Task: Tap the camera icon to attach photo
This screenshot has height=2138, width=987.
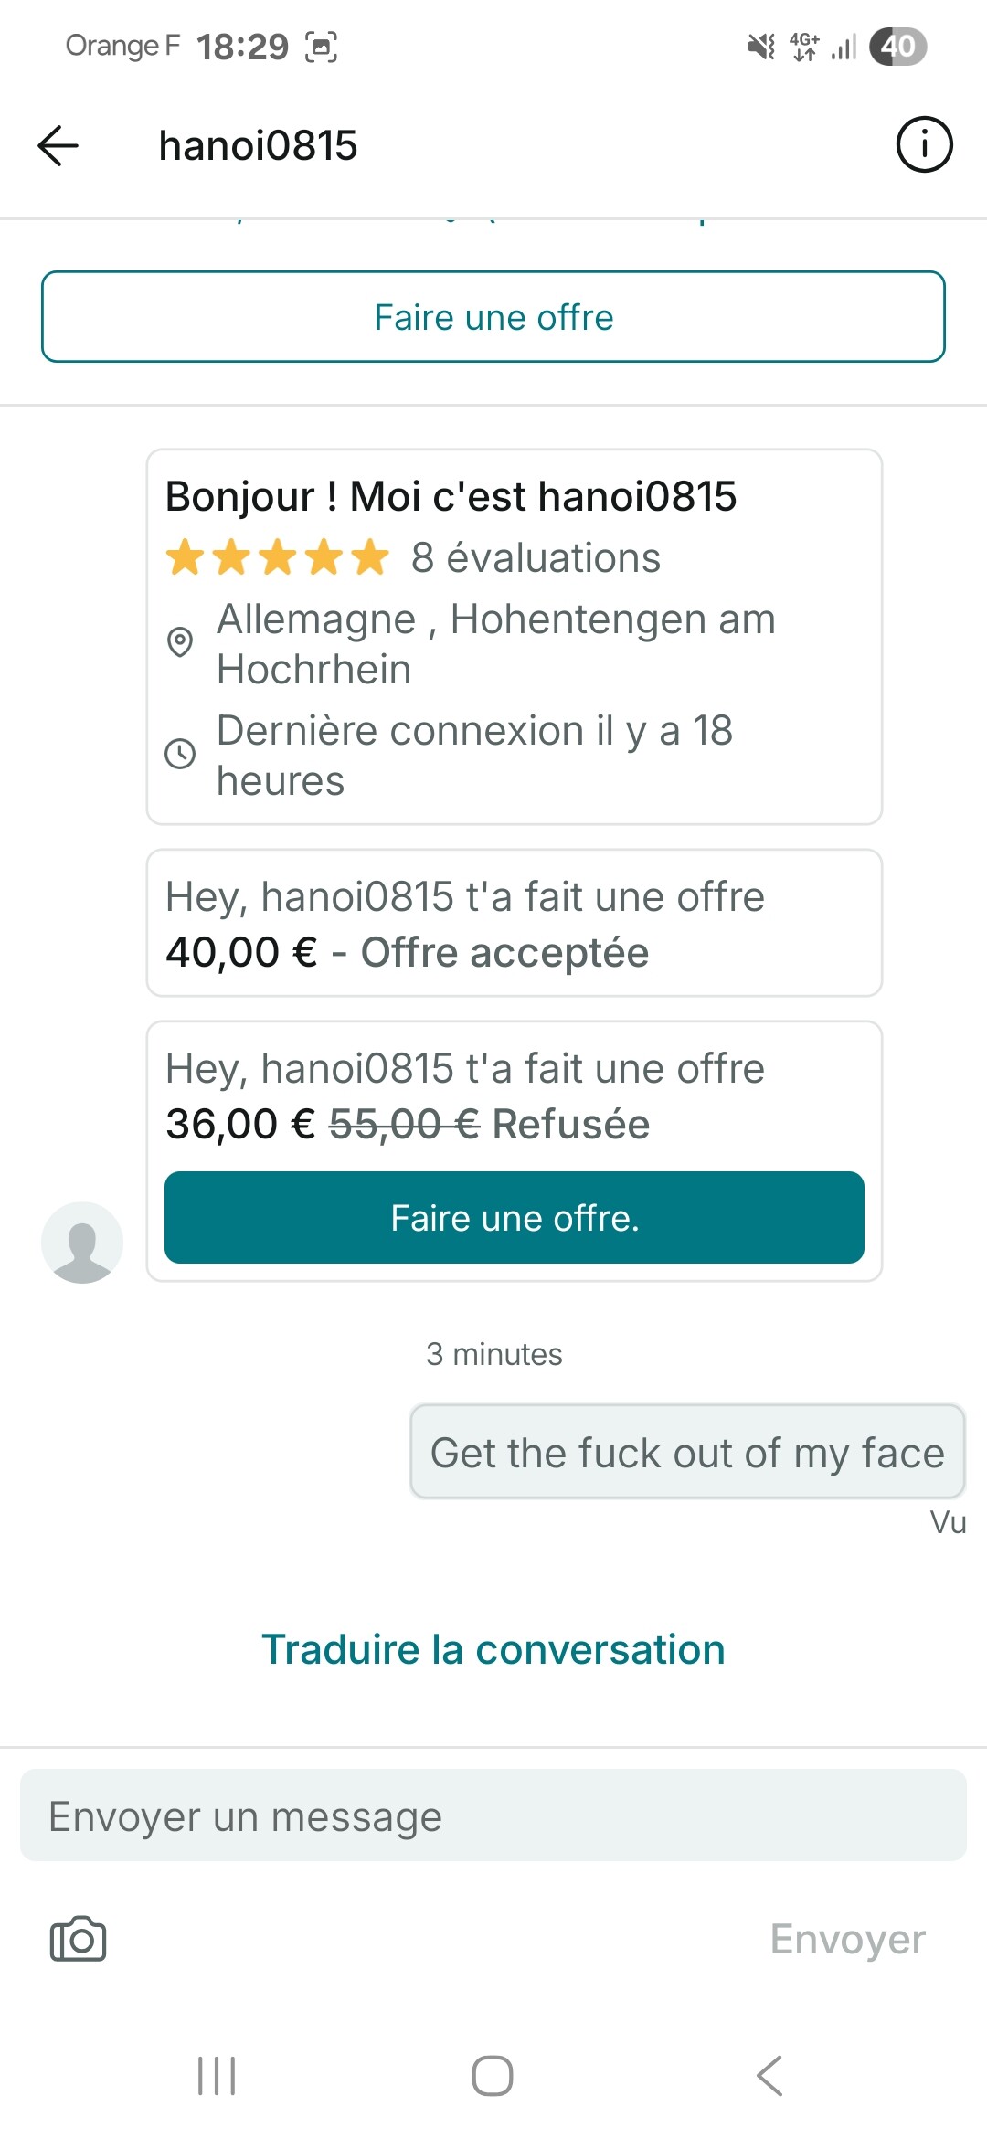Action: 78,1938
